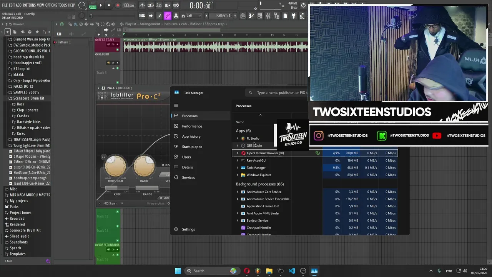The height and width of the screenshot is (277, 492).
Task: Click the Opera icon in the taskbar
Action: pos(247,271)
